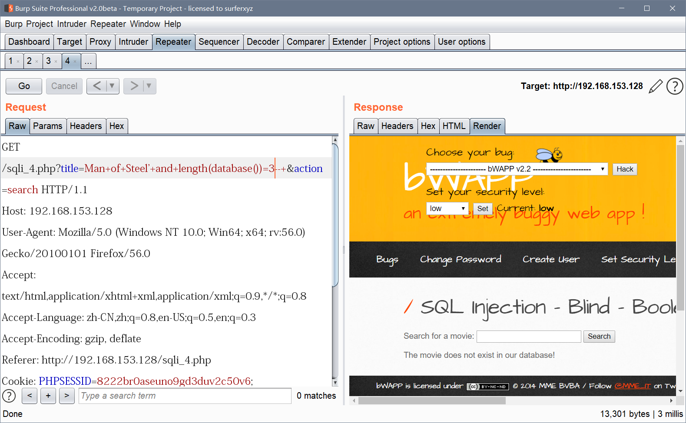Open the Repeater menu
The height and width of the screenshot is (423, 686).
(108, 24)
